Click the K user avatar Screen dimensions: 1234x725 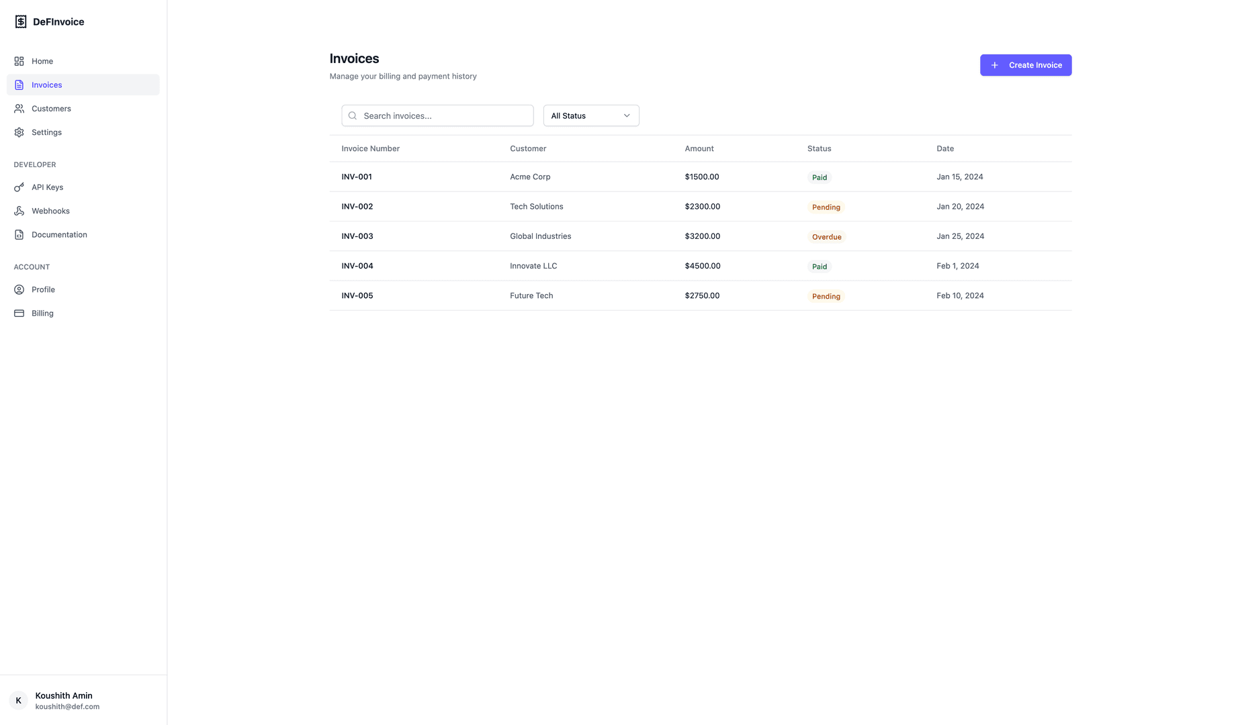click(18, 700)
